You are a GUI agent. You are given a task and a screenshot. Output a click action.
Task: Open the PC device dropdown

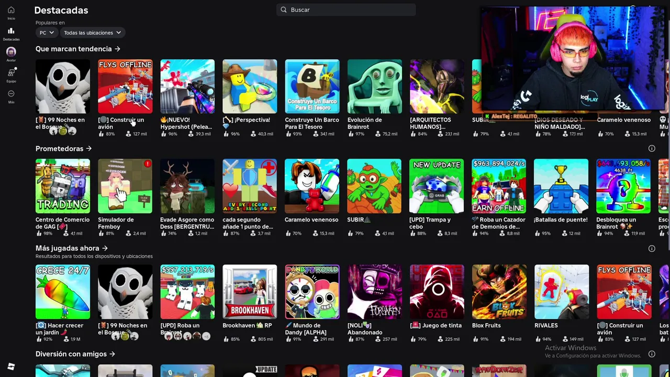point(47,32)
